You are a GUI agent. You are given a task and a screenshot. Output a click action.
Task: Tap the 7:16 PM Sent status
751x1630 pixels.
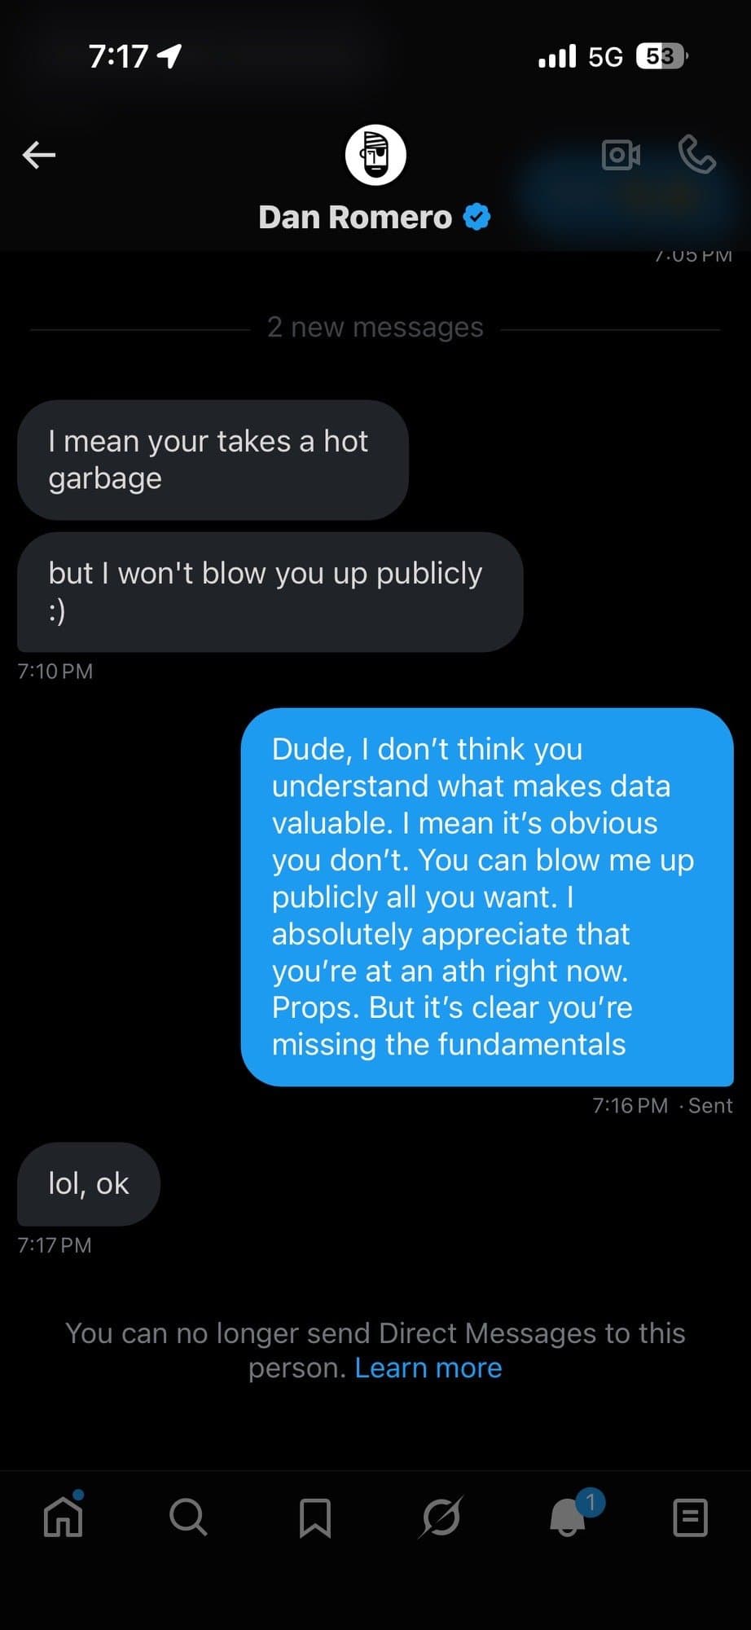(661, 1105)
